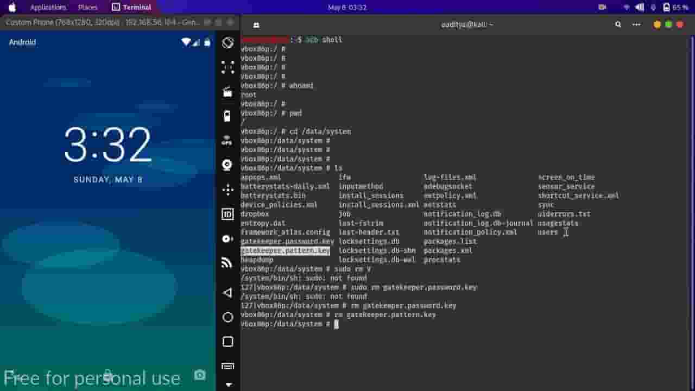This screenshot has width=695, height=391.
Task: Click 'users' entry in the ls output
Action: click(x=548, y=232)
